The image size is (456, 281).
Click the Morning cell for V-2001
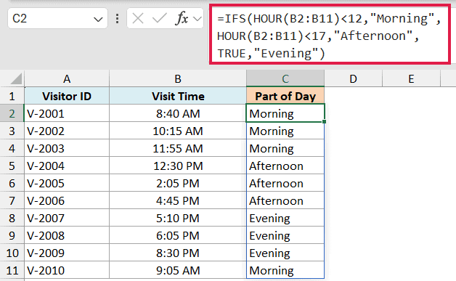pos(285,113)
